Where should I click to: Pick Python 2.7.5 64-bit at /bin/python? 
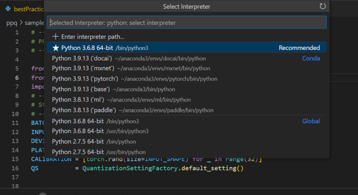187,142
